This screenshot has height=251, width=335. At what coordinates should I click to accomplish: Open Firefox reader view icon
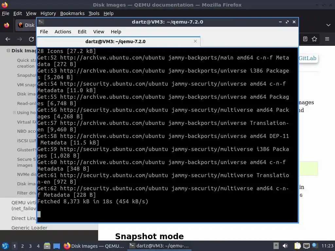[305, 39]
